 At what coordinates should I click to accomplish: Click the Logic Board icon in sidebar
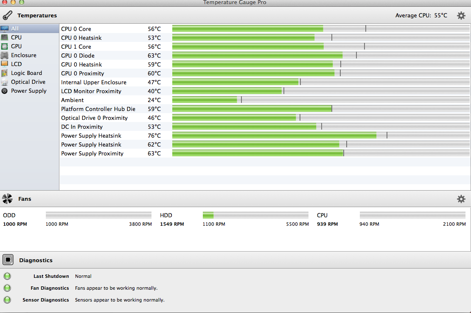5,73
